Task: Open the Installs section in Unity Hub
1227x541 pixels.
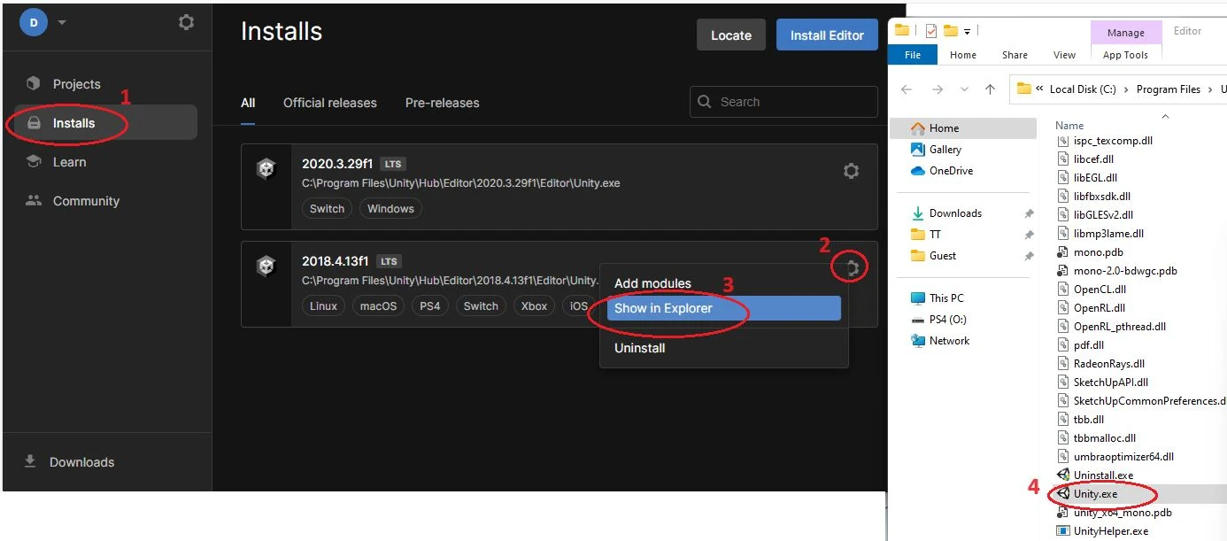Action: tap(105, 123)
